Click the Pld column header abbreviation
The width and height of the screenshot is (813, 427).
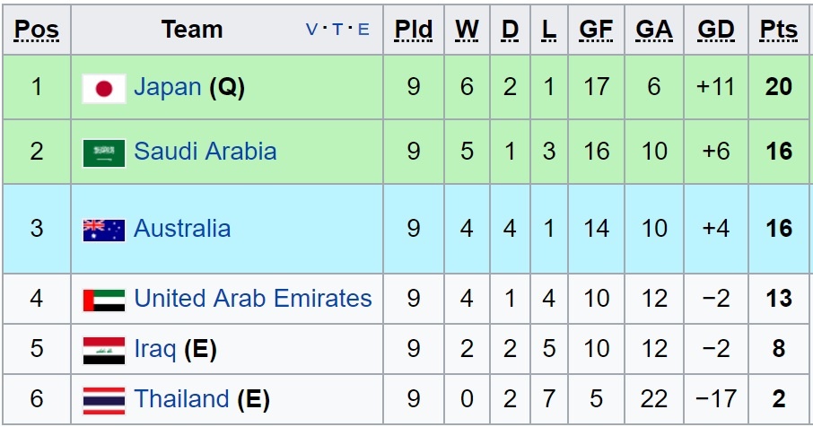(414, 30)
